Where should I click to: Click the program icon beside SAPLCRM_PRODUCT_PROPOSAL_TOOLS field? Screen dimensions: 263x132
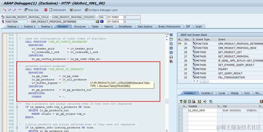3,17
